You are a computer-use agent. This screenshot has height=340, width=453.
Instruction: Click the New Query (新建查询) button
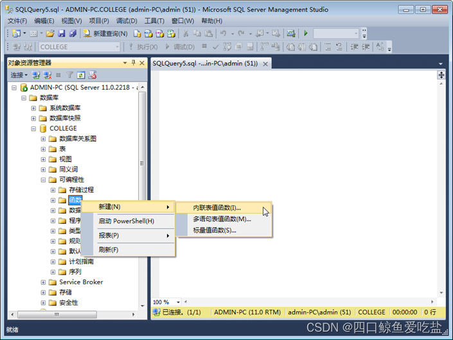click(x=105, y=34)
